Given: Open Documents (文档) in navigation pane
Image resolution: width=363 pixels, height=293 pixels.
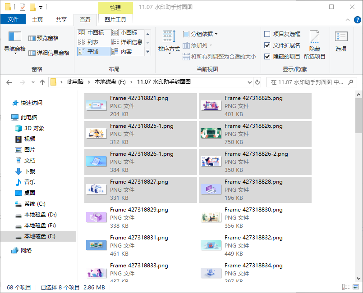Looking at the screenshot, I should [x=25, y=161].
